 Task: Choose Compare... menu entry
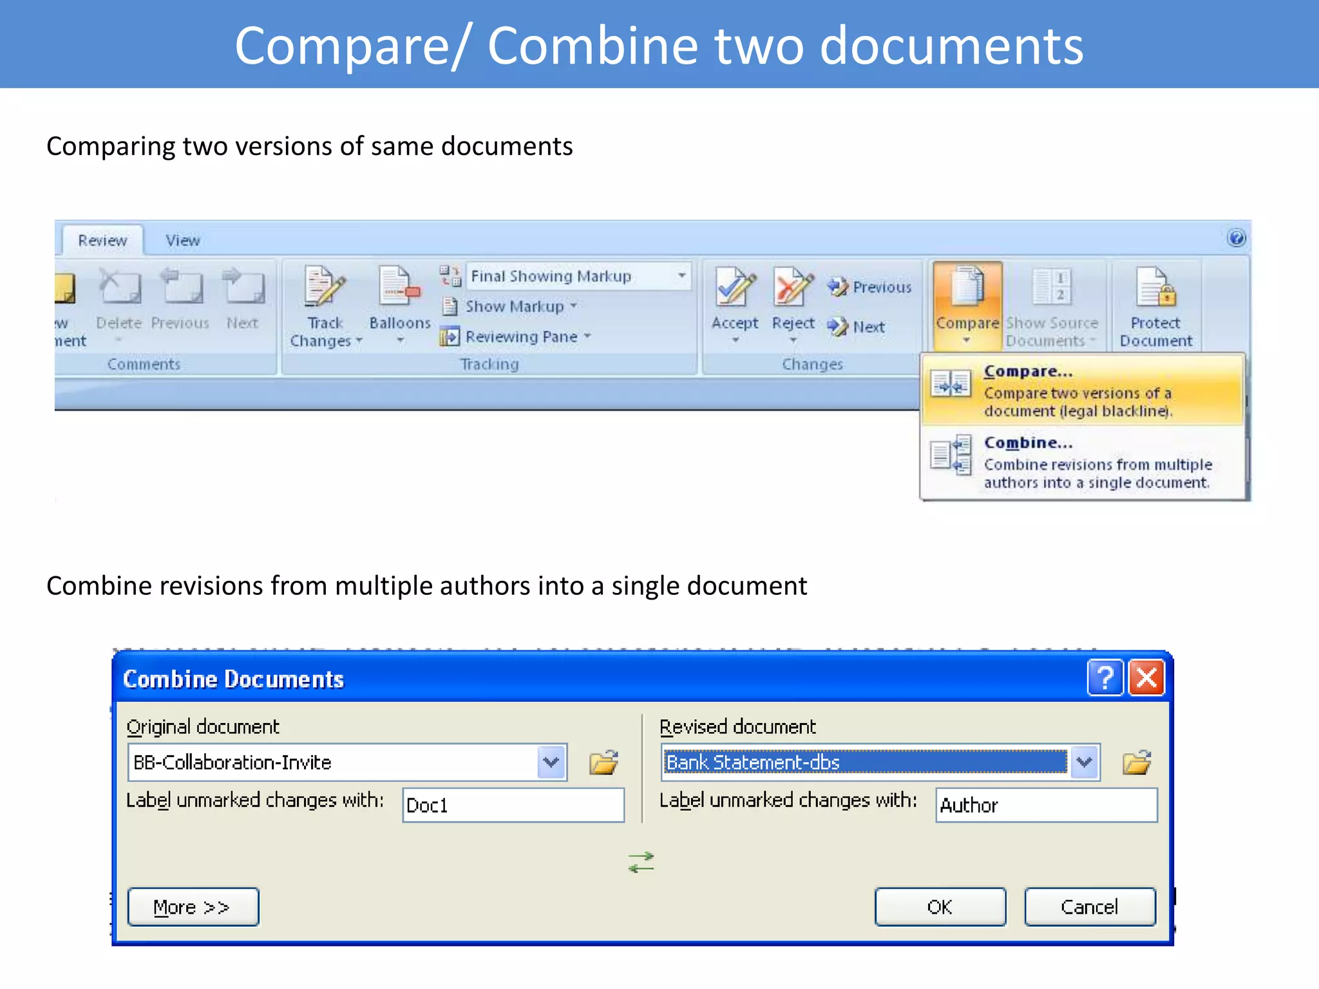(1083, 390)
